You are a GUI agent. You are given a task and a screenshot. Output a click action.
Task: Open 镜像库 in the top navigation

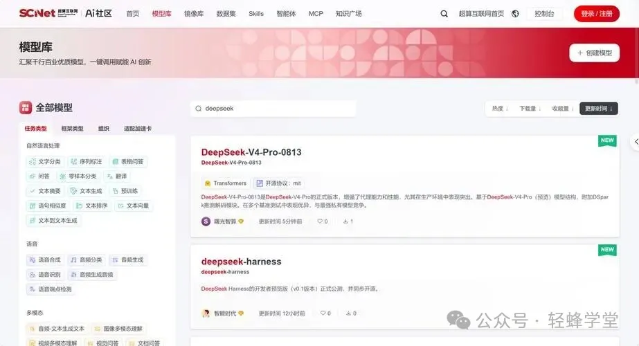point(194,13)
